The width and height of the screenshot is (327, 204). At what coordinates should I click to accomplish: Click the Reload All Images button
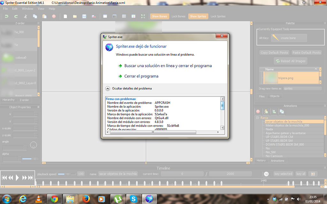[291, 61]
